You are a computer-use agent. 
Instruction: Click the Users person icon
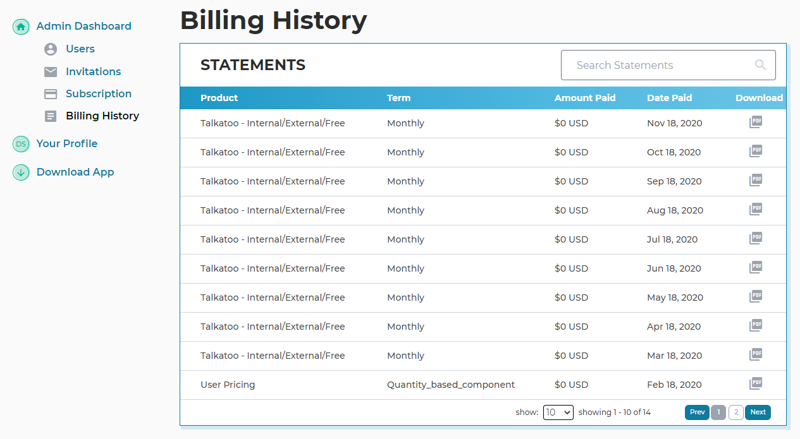[x=51, y=49]
